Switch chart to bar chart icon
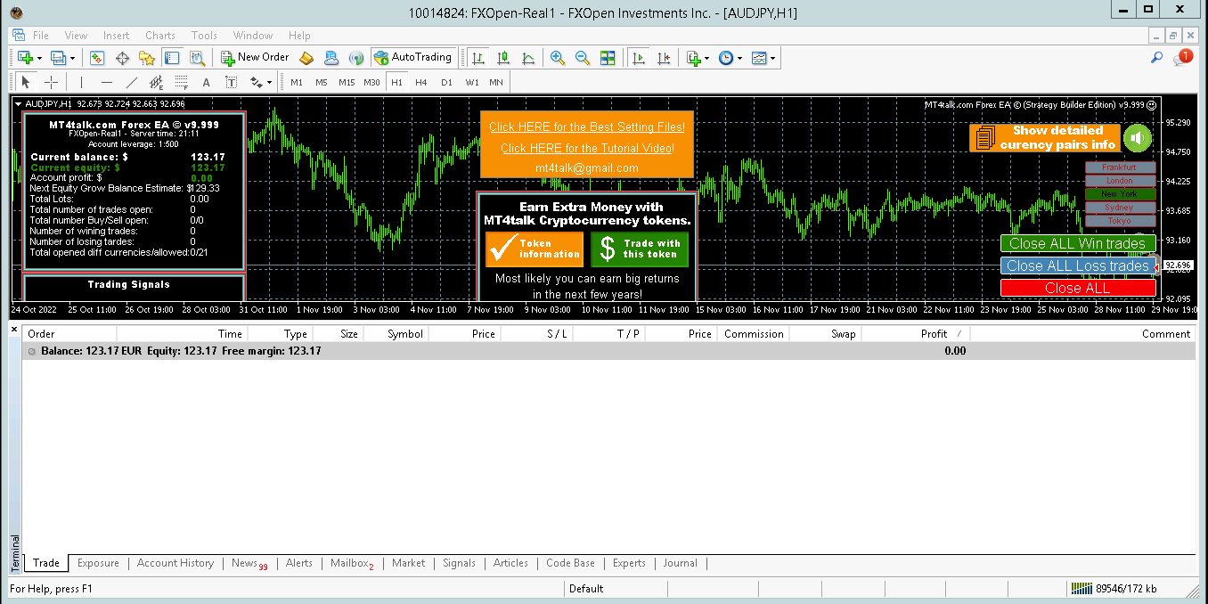This screenshot has width=1208, height=604. click(x=478, y=58)
